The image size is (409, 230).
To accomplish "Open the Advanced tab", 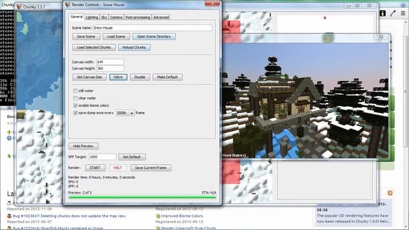I will (x=161, y=17).
